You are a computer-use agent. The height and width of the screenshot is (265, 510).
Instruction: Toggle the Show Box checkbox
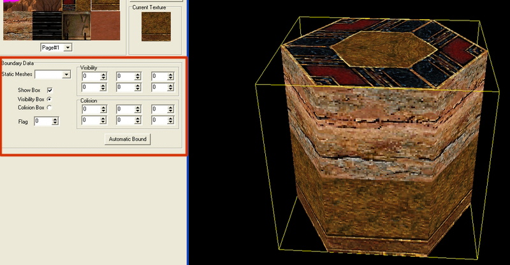click(x=50, y=90)
